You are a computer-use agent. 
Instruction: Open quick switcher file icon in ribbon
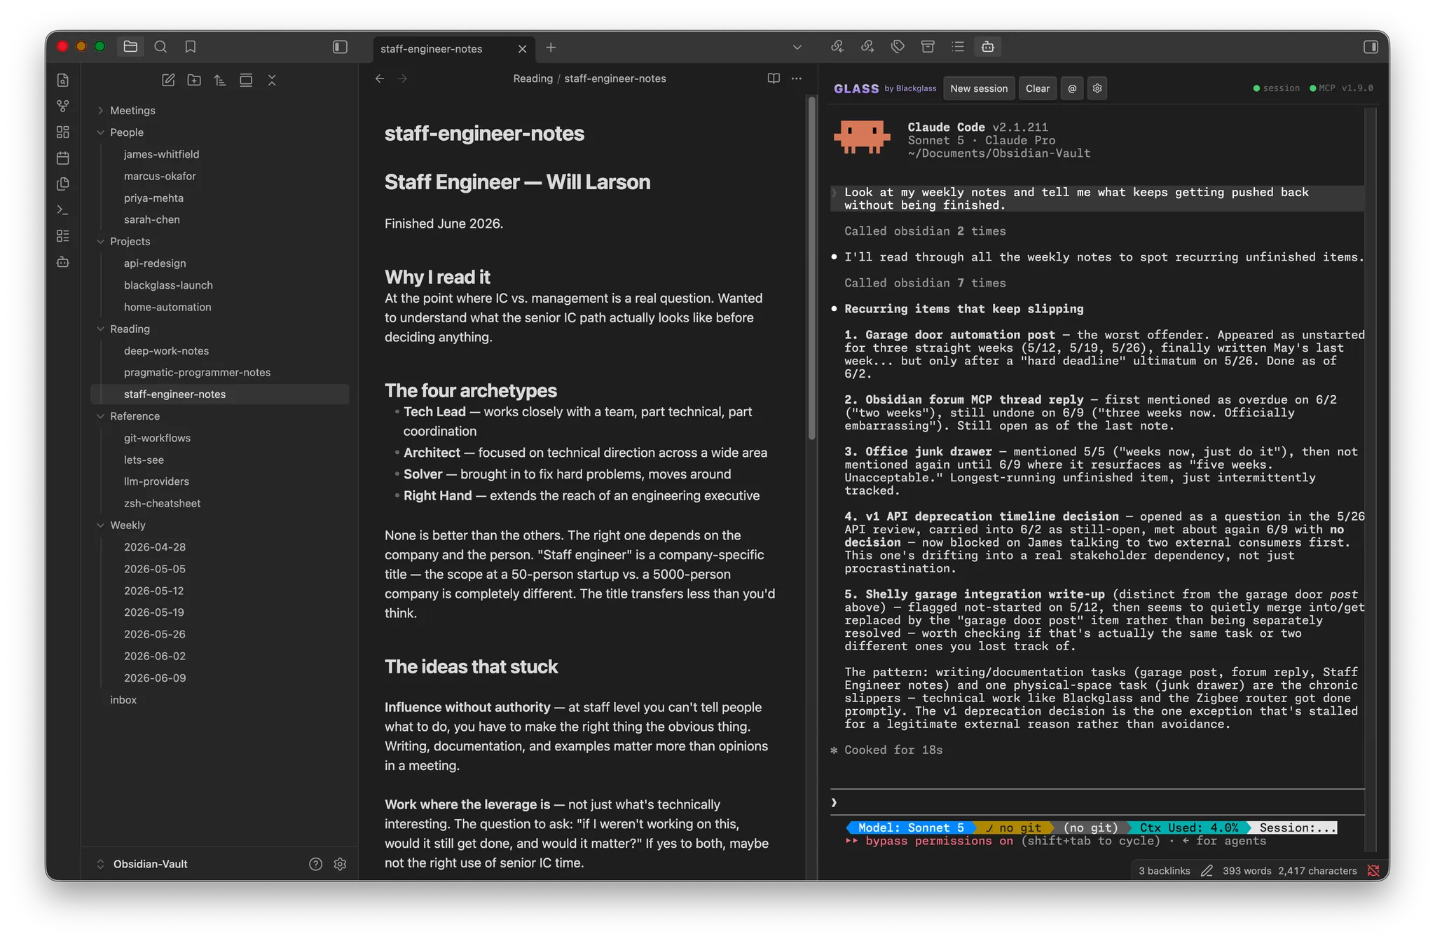click(x=63, y=80)
